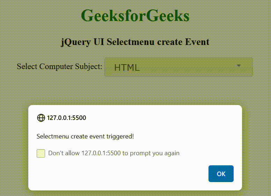This screenshot has width=271, height=196.
Task: Click the "Selectmenu create event triggered!" message
Action: tap(85, 136)
